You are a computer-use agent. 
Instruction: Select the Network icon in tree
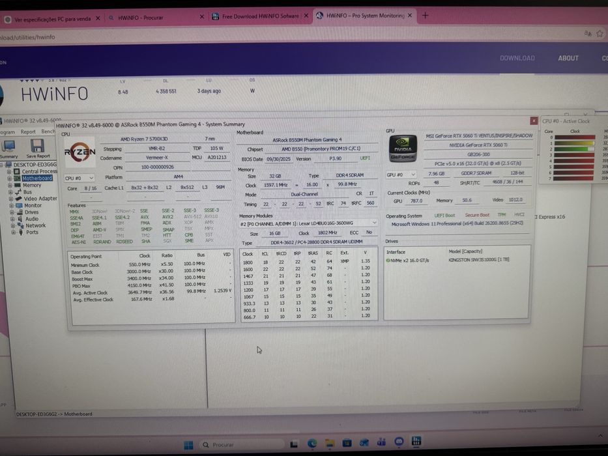pos(20,225)
